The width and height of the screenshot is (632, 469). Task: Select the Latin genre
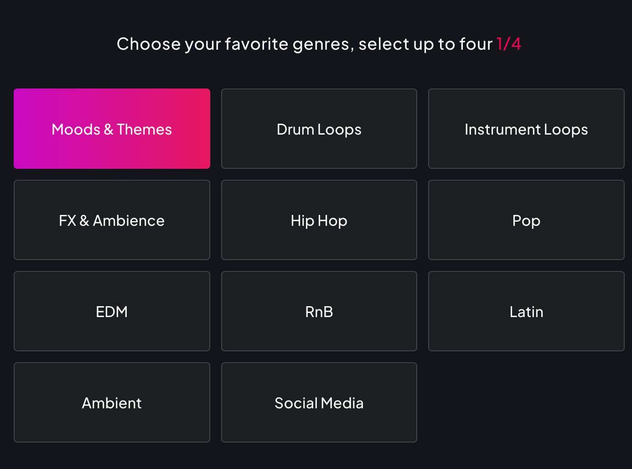tap(526, 312)
